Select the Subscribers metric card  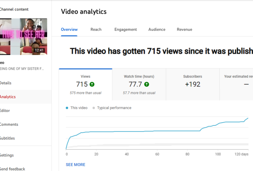coord(193,85)
